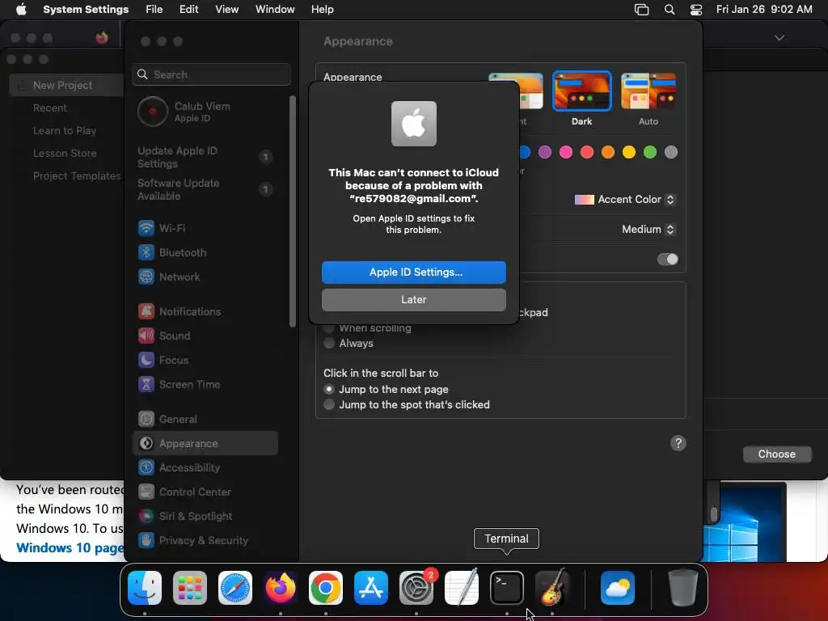Choose the Dark appearance thumbnail
The image size is (828, 621).
click(582, 91)
